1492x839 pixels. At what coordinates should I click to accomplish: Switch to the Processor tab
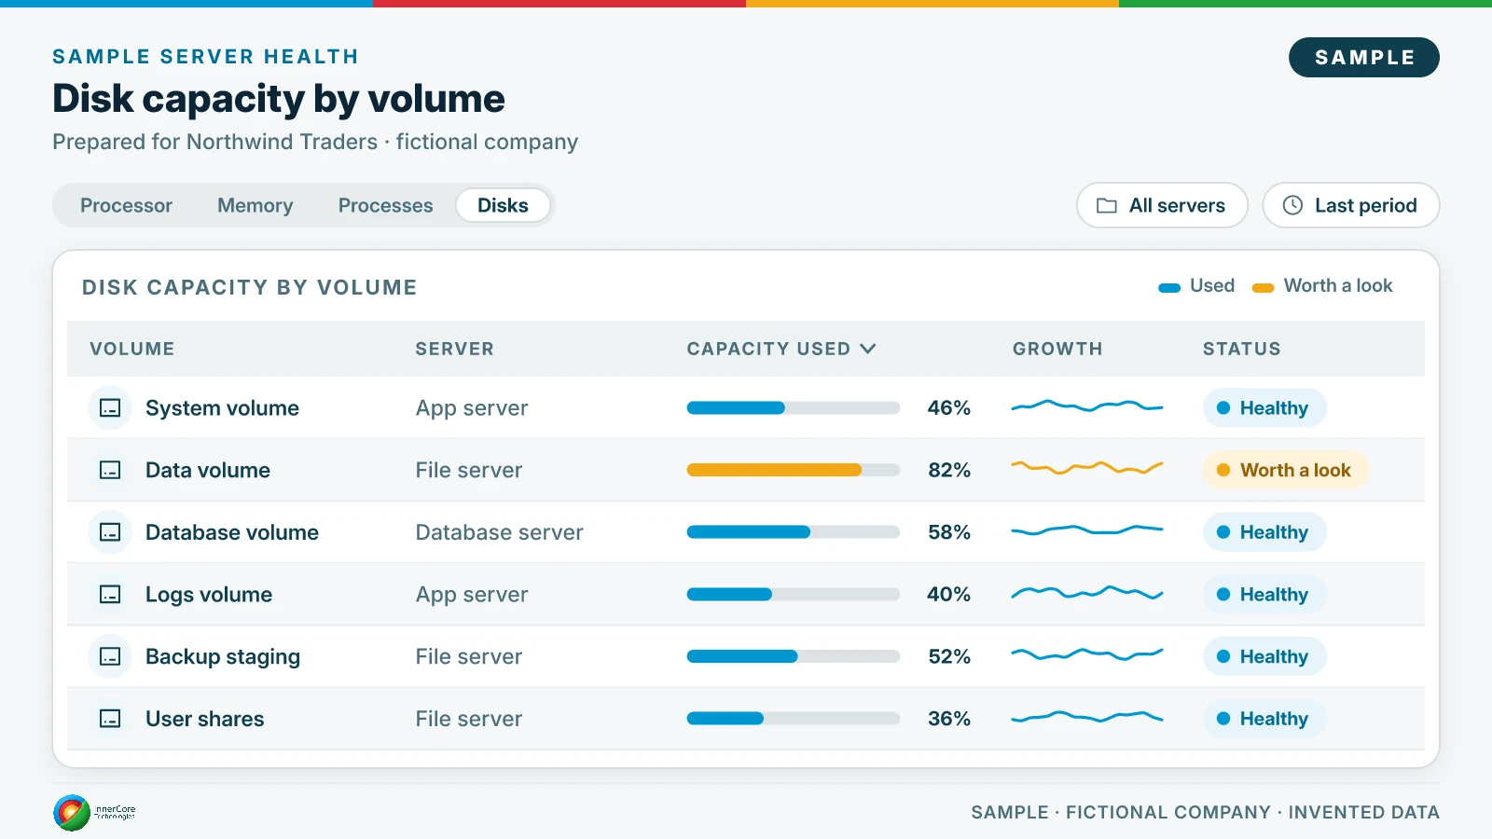point(126,205)
